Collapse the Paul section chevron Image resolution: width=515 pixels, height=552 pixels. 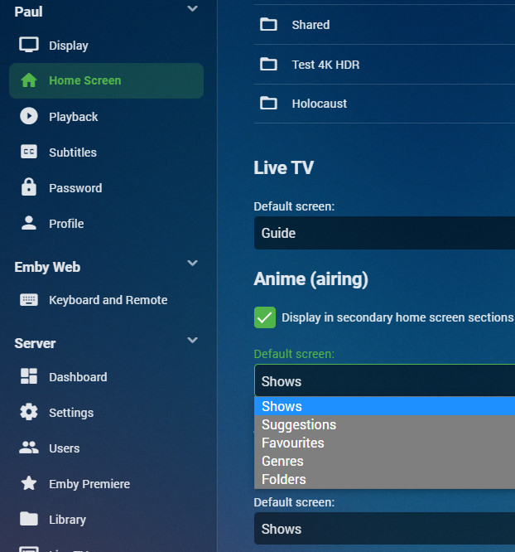(192, 8)
